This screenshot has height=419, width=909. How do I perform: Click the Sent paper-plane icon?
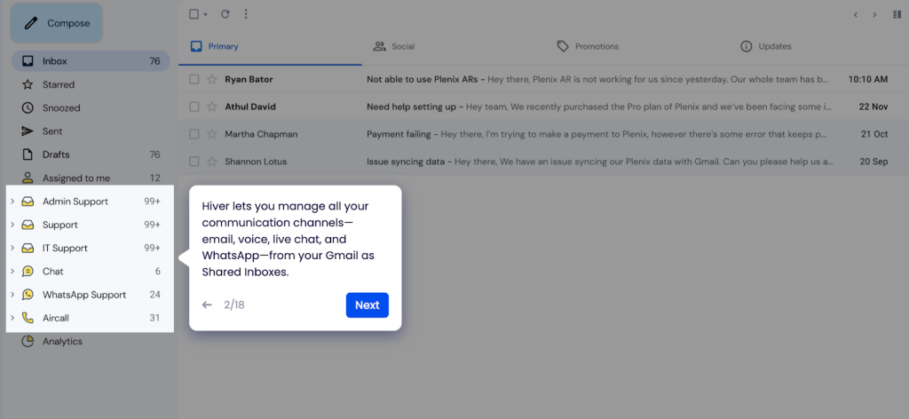coord(28,131)
